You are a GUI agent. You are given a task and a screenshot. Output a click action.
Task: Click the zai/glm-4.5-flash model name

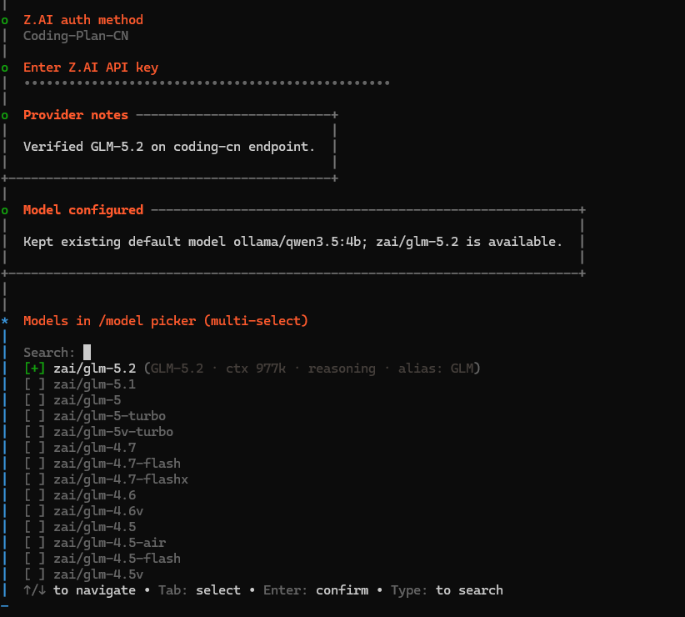pos(117,559)
